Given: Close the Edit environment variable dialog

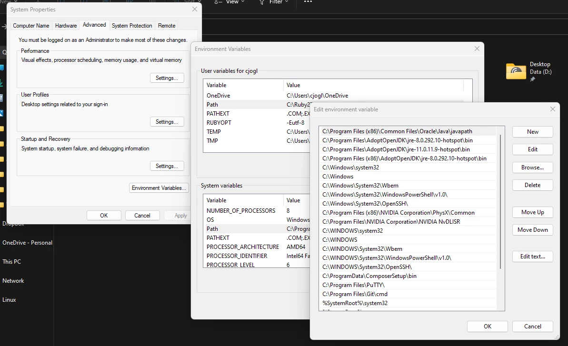Looking at the screenshot, I should coord(552,109).
